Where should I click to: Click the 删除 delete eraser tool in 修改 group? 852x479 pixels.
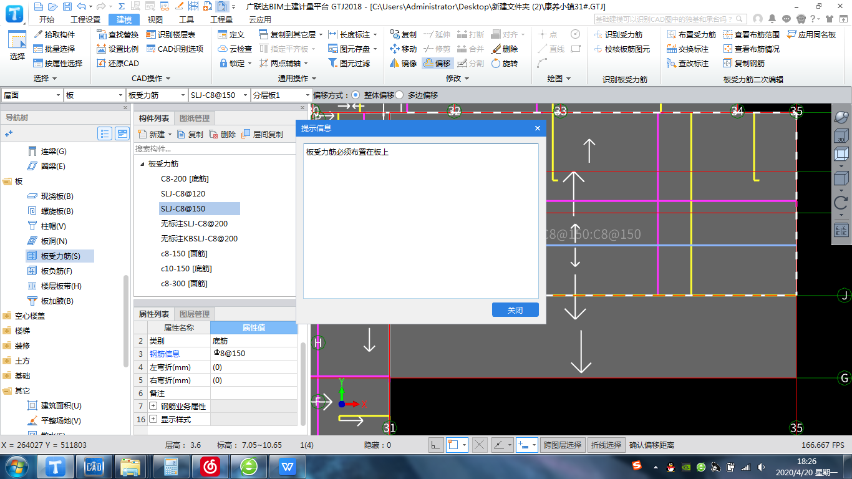click(x=505, y=49)
